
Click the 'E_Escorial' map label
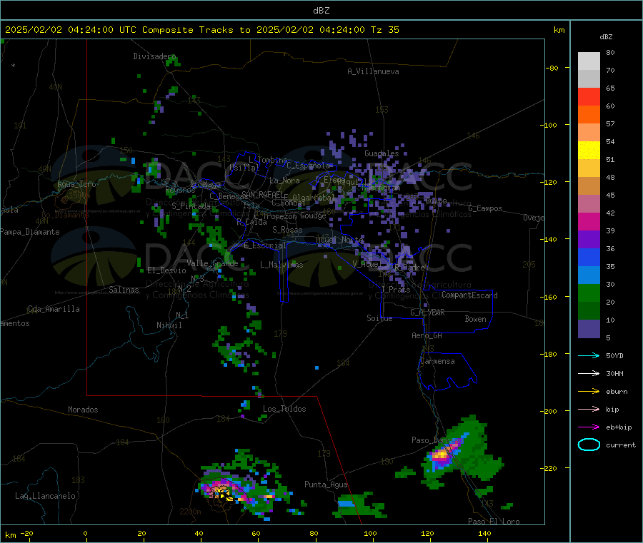click(265, 245)
